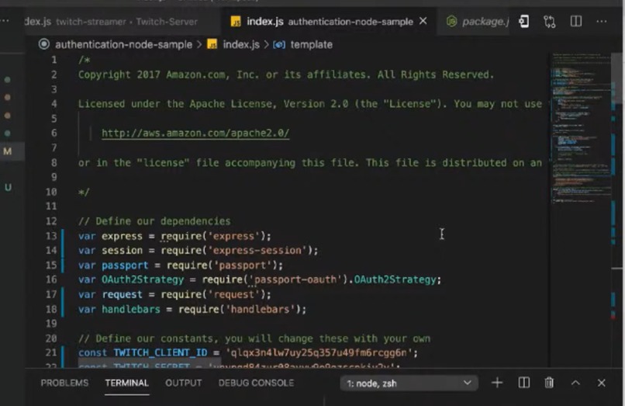This screenshot has height=406, width=625.
Task: Click the 'request' variable on line 17
Action: point(122,294)
